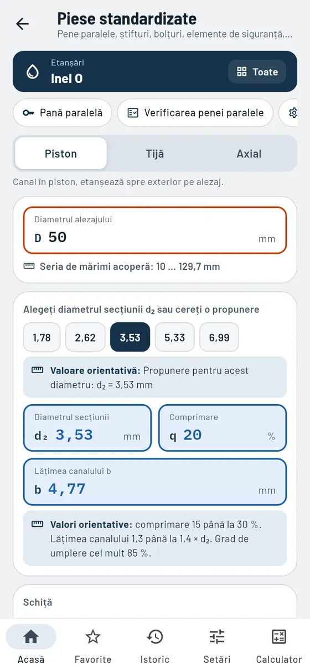Open the Calculator icon

(x=279, y=637)
